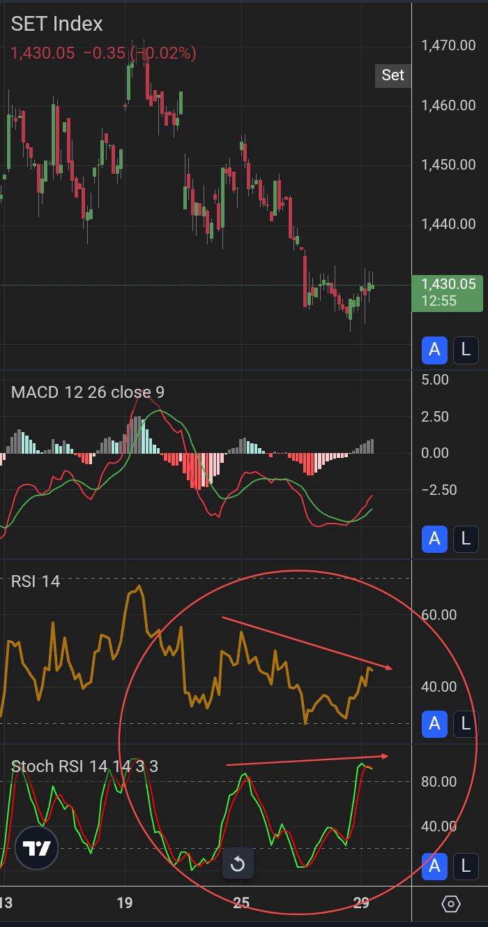This screenshot has height=927, width=488.
Task: Toggle log scale L on price pane
Action: point(466,350)
